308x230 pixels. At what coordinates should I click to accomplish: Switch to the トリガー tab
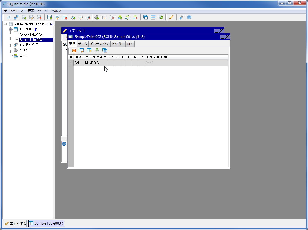pos(118,44)
